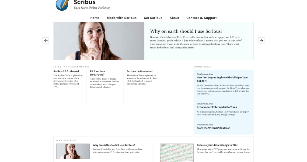Click the small thinking woman thumbnail
This screenshot has height=162, width=307.
point(73,151)
